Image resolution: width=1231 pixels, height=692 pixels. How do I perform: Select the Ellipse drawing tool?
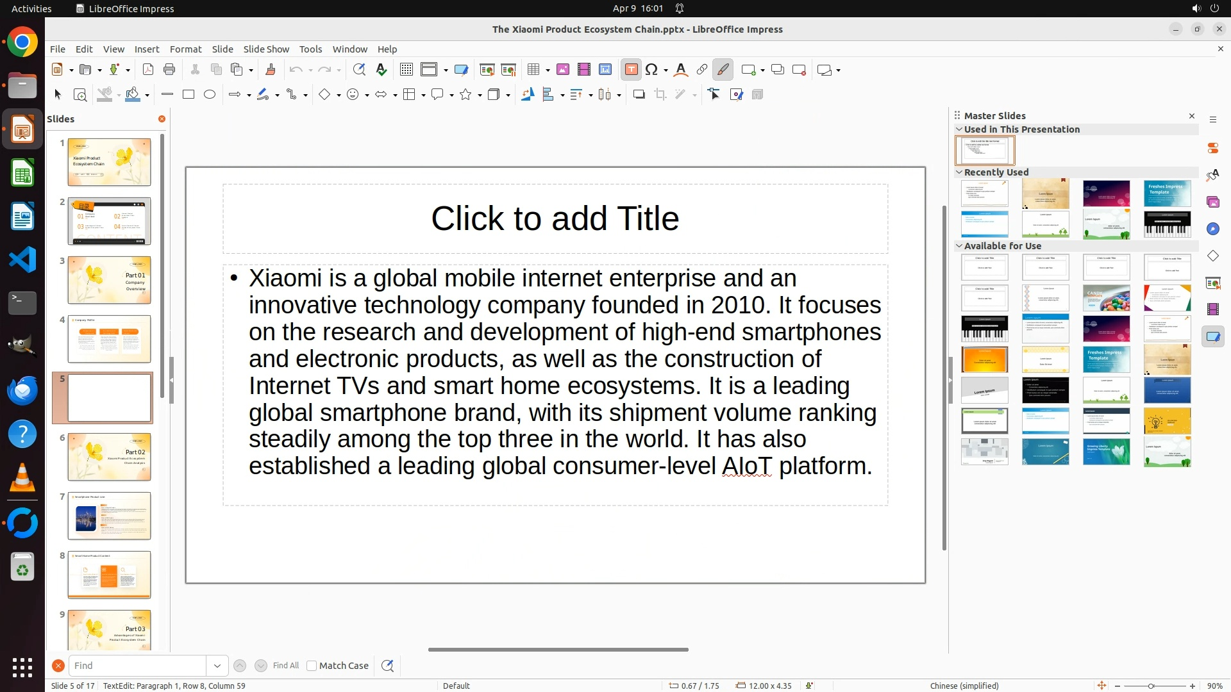(x=210, y=95)
